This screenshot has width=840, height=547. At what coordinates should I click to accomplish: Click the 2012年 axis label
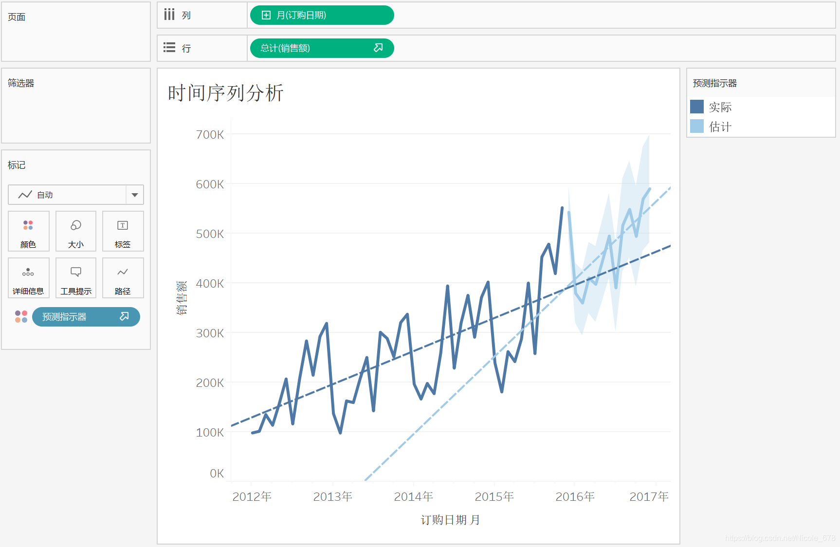tap(252, 496)
